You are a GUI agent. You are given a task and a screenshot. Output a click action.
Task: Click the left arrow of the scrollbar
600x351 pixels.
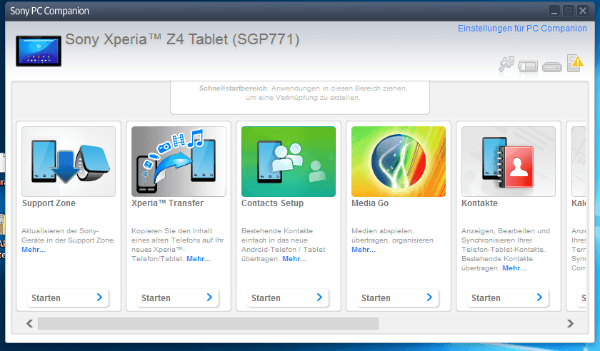tap(29, 323)
